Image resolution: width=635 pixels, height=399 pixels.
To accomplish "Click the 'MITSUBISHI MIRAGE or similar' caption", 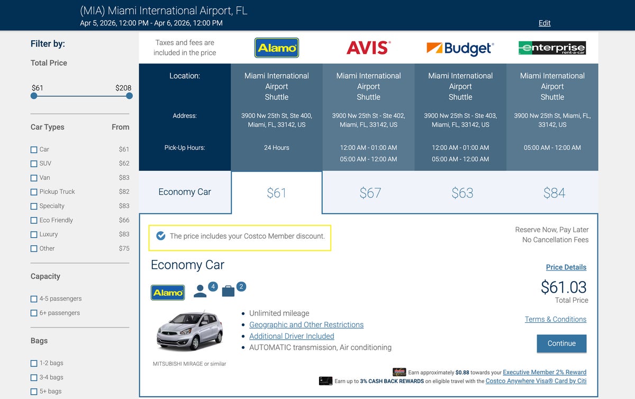I will tap(189, 364).
